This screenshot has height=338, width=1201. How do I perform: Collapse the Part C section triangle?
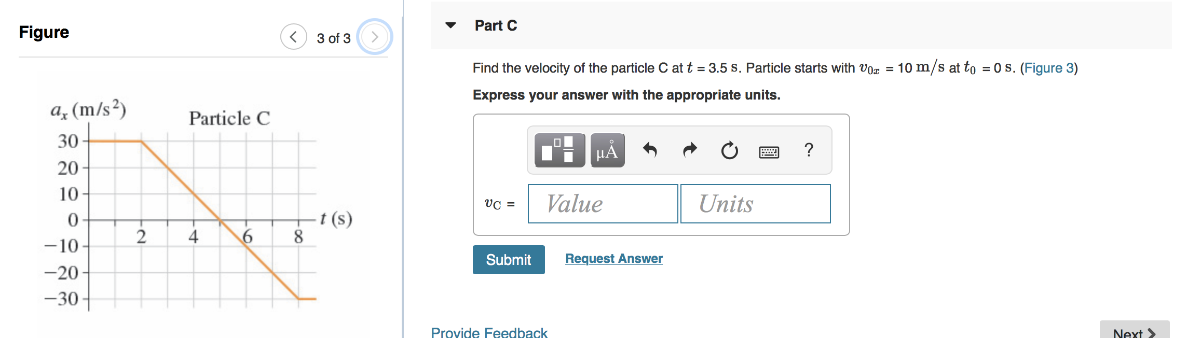451,24
